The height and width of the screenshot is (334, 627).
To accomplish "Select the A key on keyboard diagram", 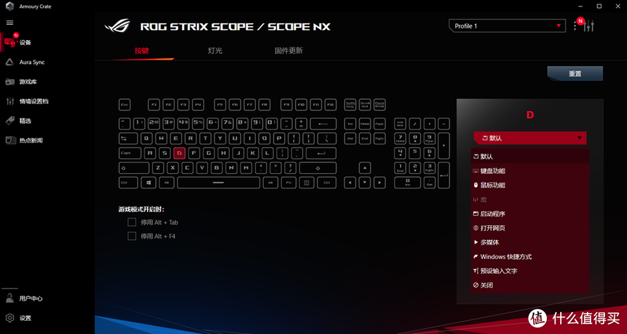I will 150,153.
